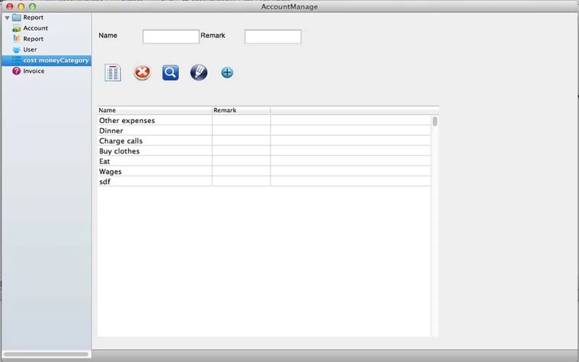The height and width of the screenshot is (362, 579).
Task: Focus the Remark input field
Action: coord(273,37)
